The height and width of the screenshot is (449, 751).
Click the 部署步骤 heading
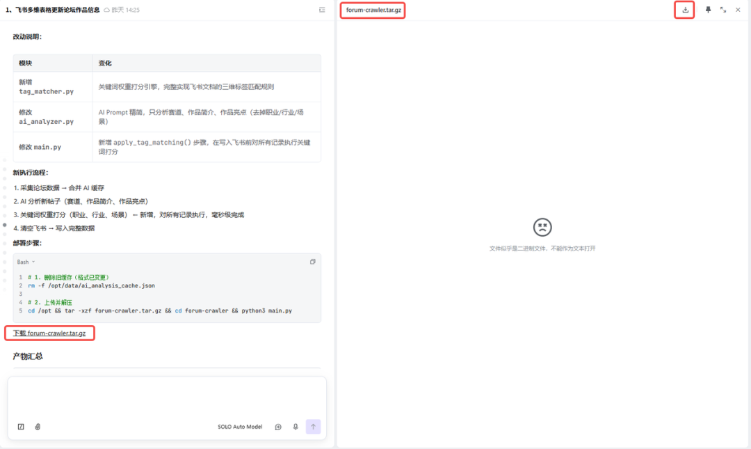click(27, 243)
